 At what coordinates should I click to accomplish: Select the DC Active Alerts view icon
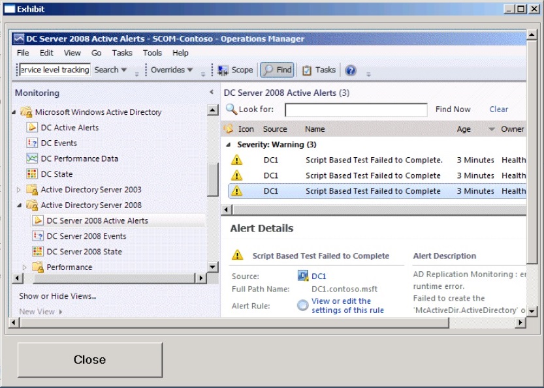[x=32, y=128]
